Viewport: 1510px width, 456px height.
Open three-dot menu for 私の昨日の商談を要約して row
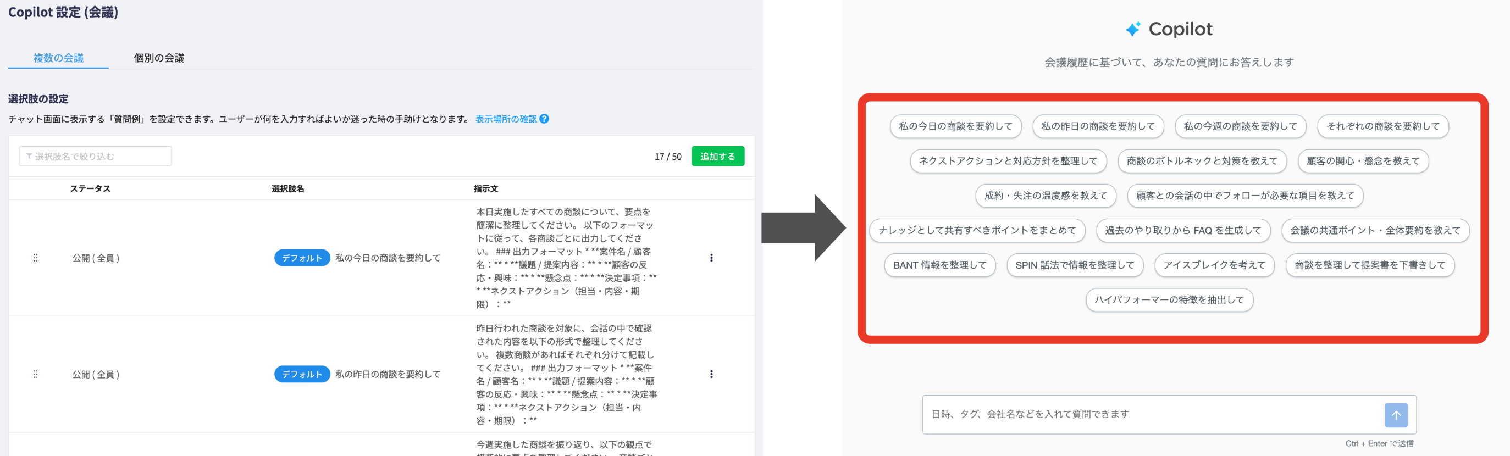click(x=711, y=374)
